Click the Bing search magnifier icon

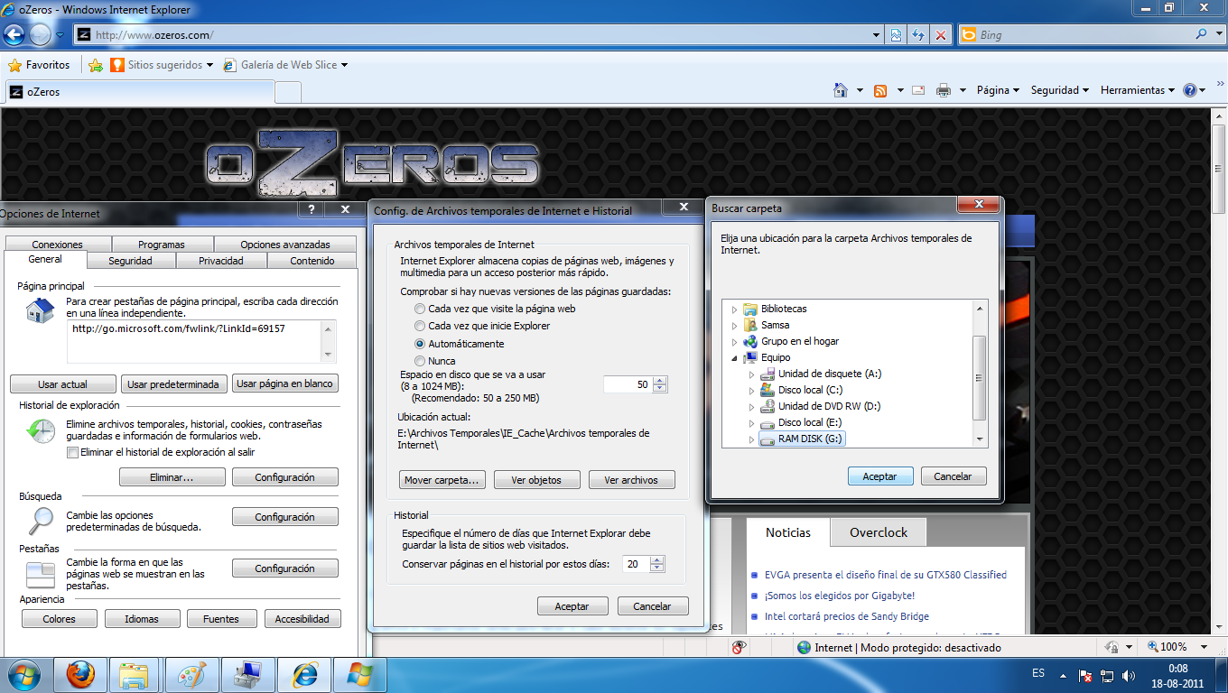point(1201,34)
